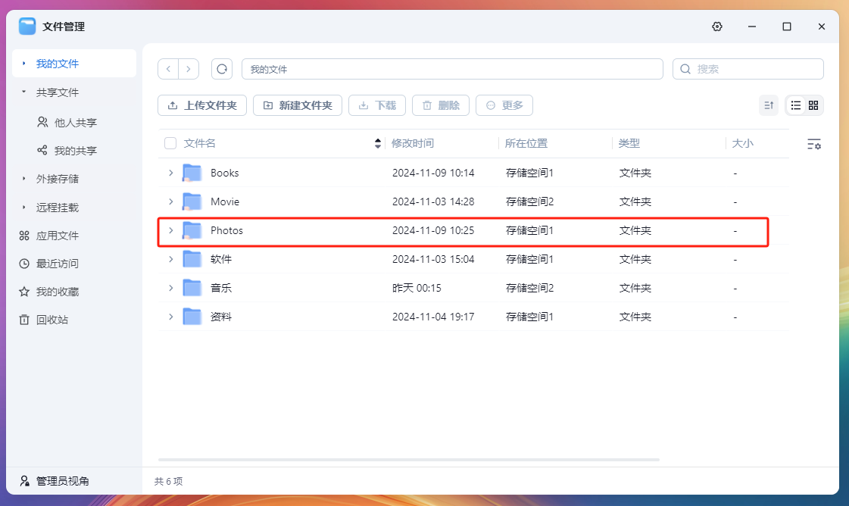
Task: Toggle list view mode
Action: pos(794,105)
